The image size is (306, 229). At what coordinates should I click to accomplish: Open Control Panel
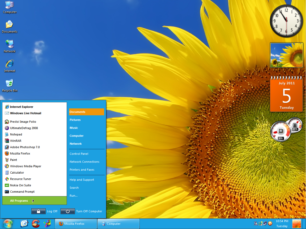pos(79,154)
